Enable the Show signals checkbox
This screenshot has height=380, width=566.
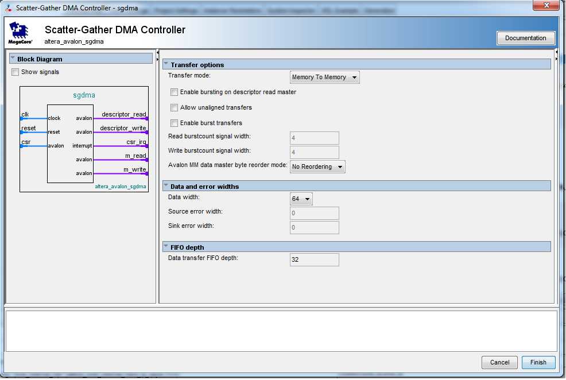tap(15, 72)
